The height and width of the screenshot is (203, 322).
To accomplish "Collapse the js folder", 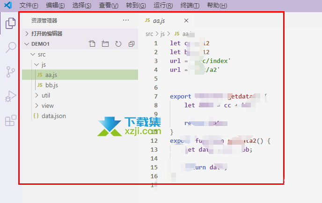I will tap(80, 64).
